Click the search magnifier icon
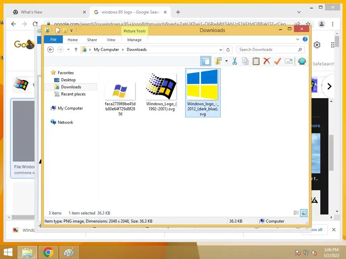The height and width of the screenshot is (259, 346). [x=300, y=50]
